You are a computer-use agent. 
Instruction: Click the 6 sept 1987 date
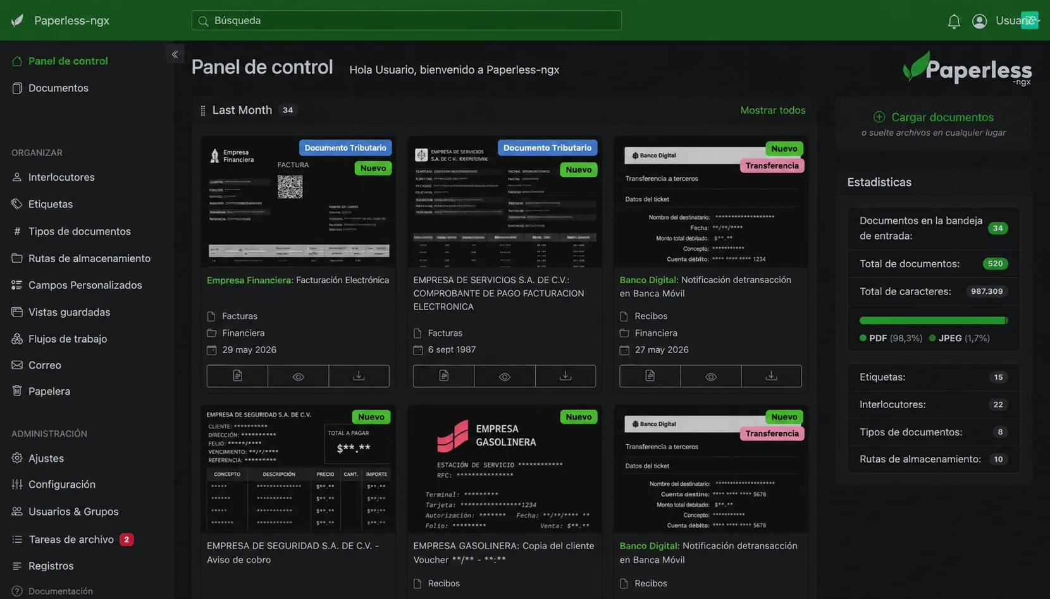(x=452, y=349)
